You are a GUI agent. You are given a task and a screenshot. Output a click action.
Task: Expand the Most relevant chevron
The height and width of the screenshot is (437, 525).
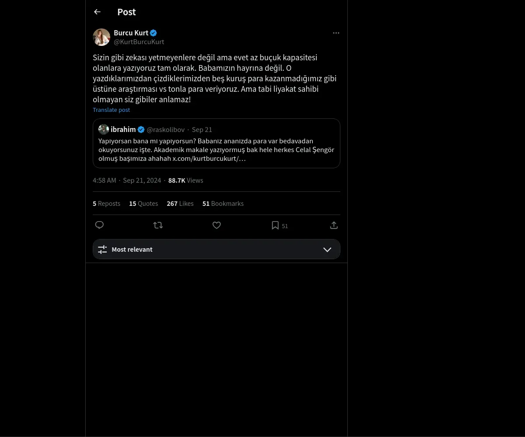tap(327, 250)
